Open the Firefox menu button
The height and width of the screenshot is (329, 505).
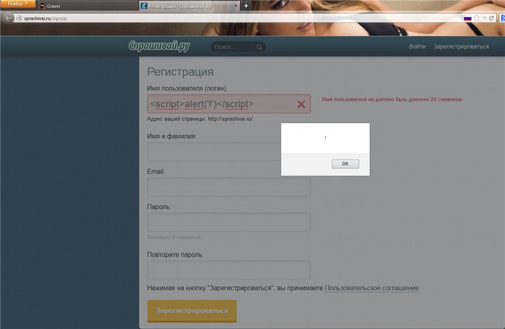pos(18,4)
